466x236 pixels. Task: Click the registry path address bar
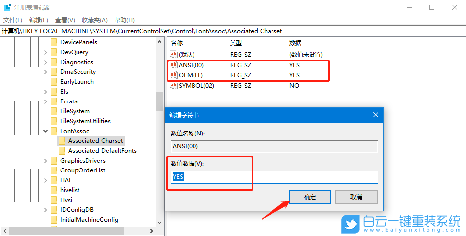[x=233, y=31]
